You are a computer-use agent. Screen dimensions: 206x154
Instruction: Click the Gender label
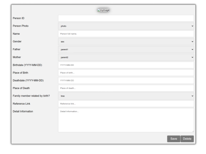[x=17, y=41]
